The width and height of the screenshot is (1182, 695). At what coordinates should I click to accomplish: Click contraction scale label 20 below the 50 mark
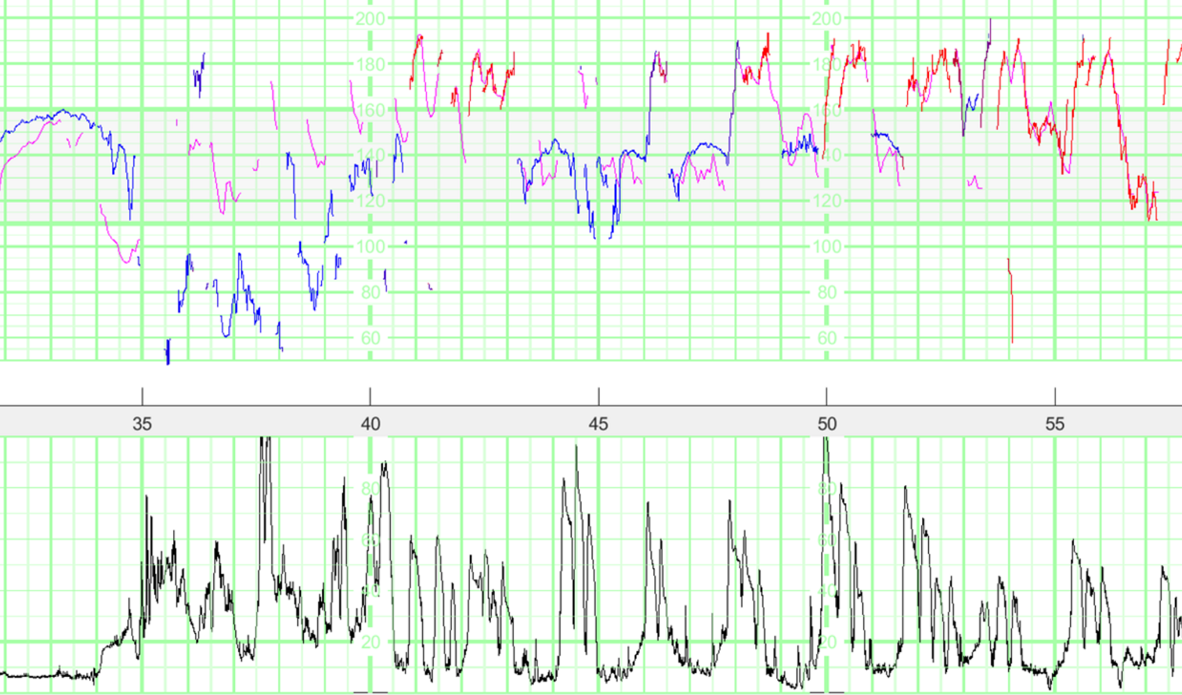827,642
